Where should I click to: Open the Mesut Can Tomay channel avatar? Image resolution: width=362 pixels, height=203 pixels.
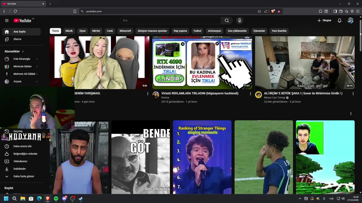coord(258,95)
